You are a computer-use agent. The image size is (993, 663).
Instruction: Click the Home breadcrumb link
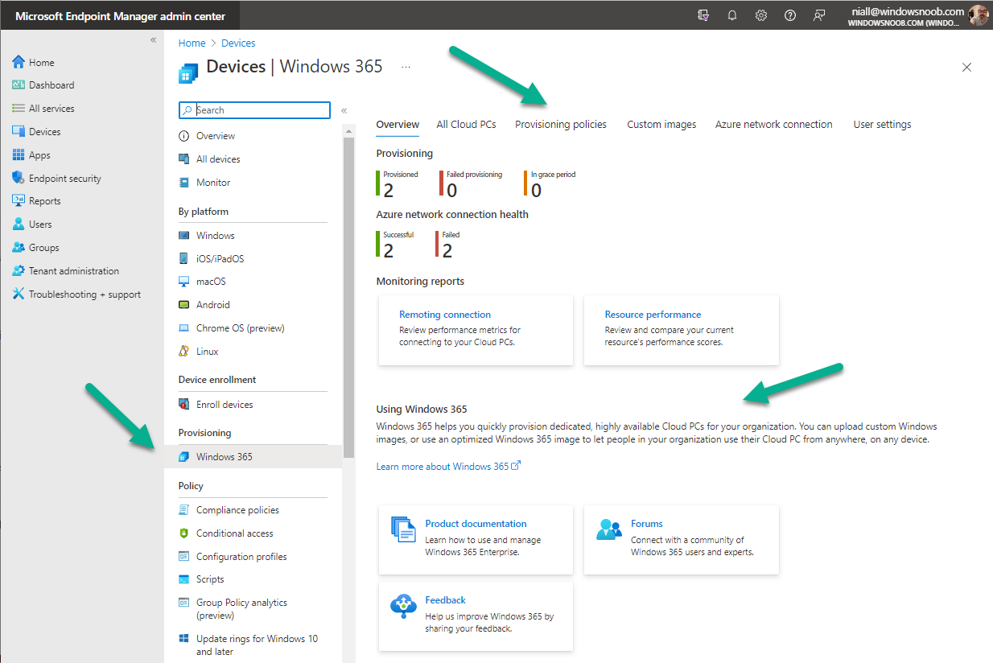pos(192,43)
